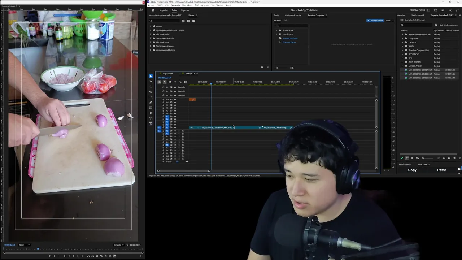The height and width of the screenshot is (260, 462).
Task: Click the Project panel search field
Action: point(416,25)
